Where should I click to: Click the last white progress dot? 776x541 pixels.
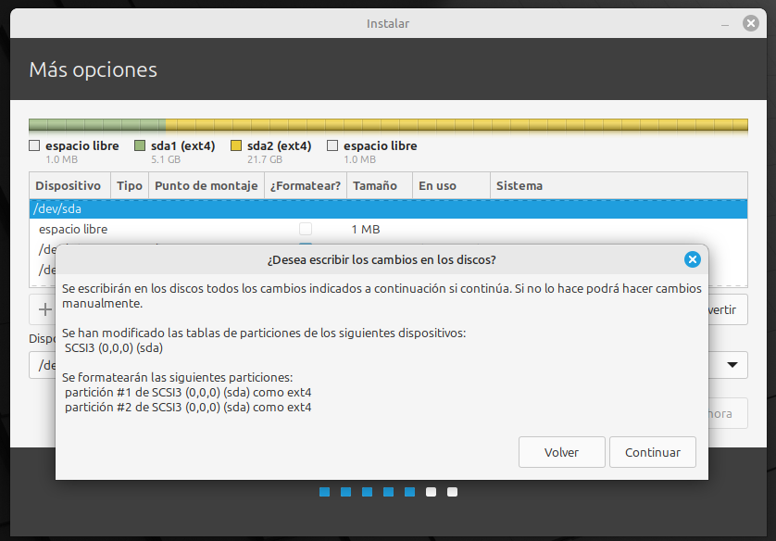point(452,492)
